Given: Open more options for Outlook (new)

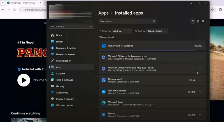Looking at the screenshot, I should pos(200,80).
